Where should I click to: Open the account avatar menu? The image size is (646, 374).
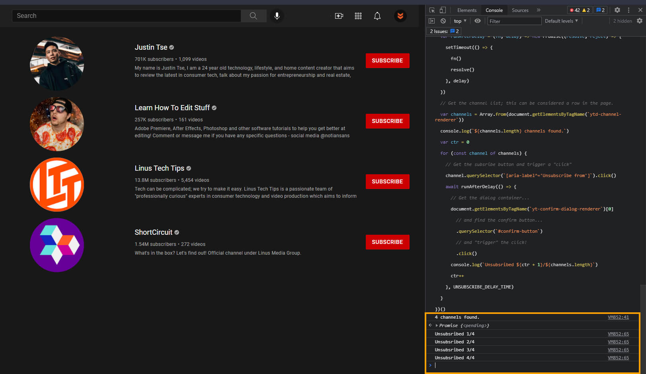click(x=400, y=16)
